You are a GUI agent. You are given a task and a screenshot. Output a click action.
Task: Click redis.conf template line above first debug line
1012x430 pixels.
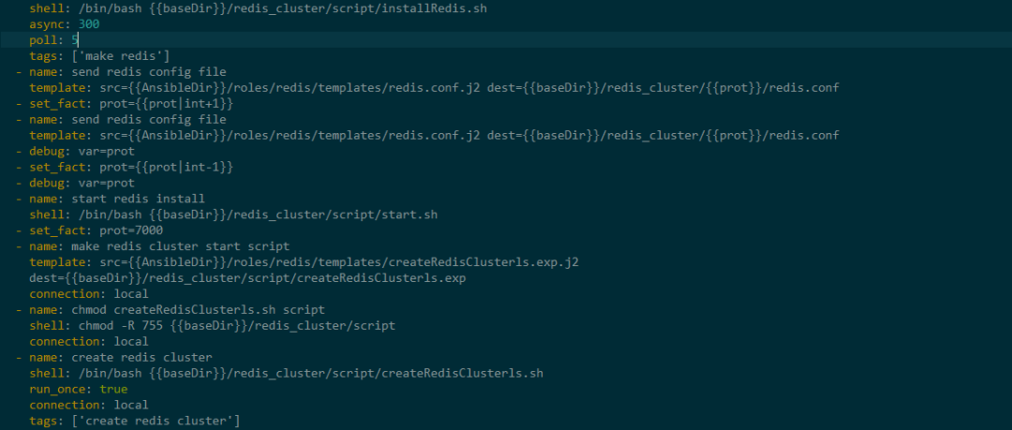(434, 135)
